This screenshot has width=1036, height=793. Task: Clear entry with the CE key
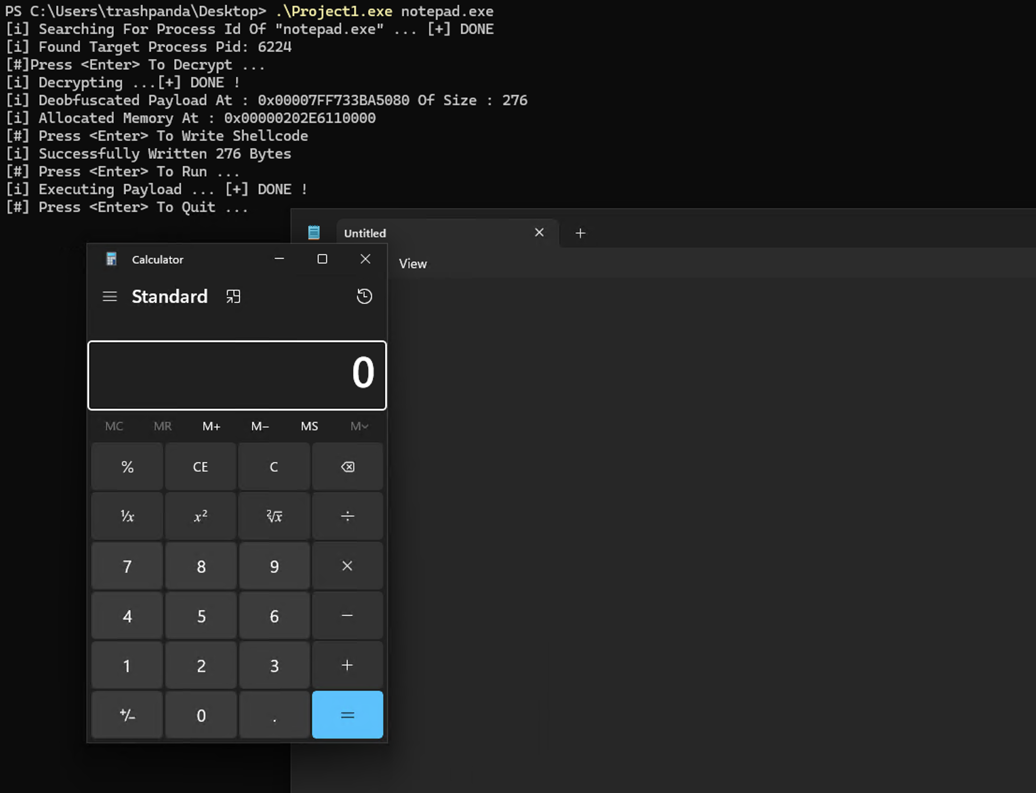tap(200, 467)
